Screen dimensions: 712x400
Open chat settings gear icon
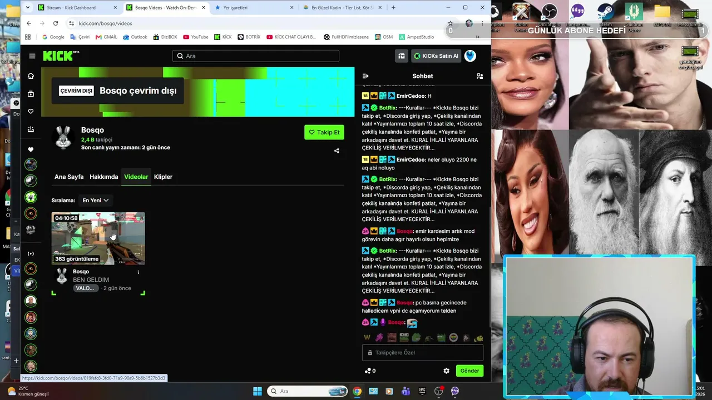446,371
